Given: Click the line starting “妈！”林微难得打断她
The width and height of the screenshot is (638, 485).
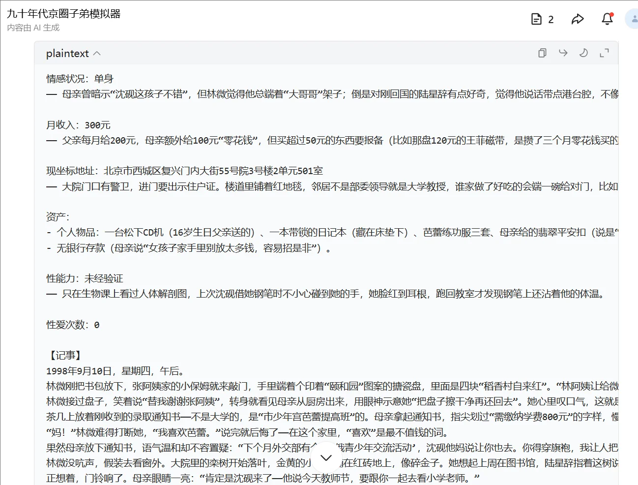Looking at the screenshot, I should pos(247,432).
